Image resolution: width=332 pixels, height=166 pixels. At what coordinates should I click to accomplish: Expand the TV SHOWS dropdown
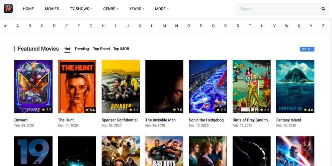[81, 9]
